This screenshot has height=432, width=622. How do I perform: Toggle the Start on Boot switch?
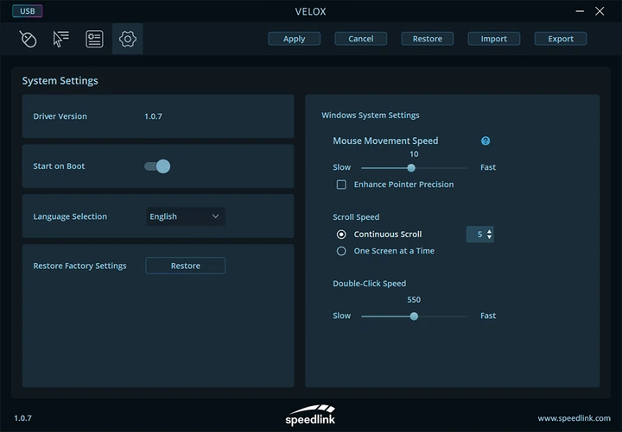[157, 166]
